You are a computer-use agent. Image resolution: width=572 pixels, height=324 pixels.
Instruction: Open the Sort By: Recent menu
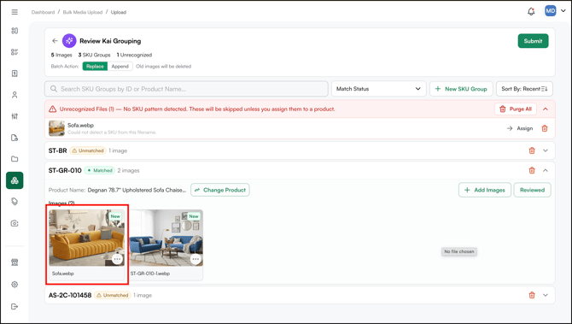coord(524,89)
